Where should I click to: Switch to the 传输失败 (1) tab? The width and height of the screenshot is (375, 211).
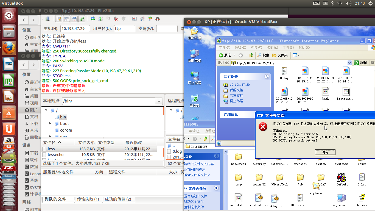(88, 199)
